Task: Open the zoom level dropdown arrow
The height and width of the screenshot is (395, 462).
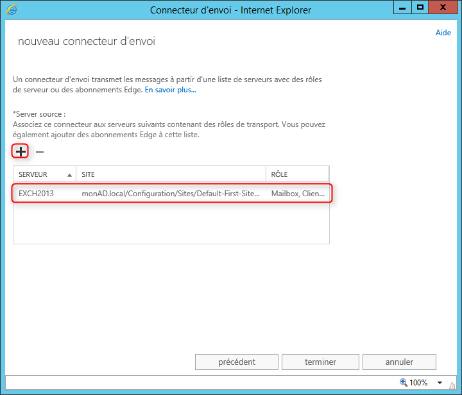Action: pyautogui.click(x=440, y=383)
